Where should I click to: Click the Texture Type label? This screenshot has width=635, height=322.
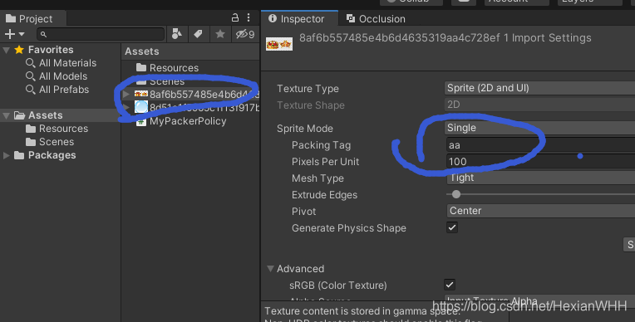click(308, 89)
